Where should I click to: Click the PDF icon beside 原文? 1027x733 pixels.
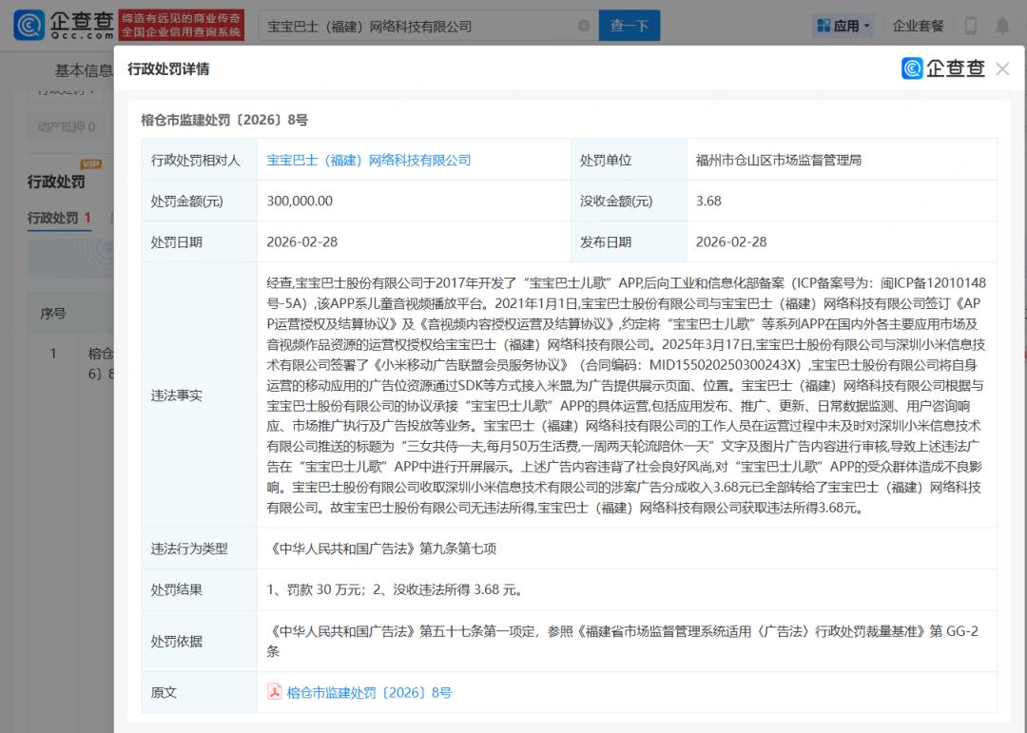click(274, 692)
